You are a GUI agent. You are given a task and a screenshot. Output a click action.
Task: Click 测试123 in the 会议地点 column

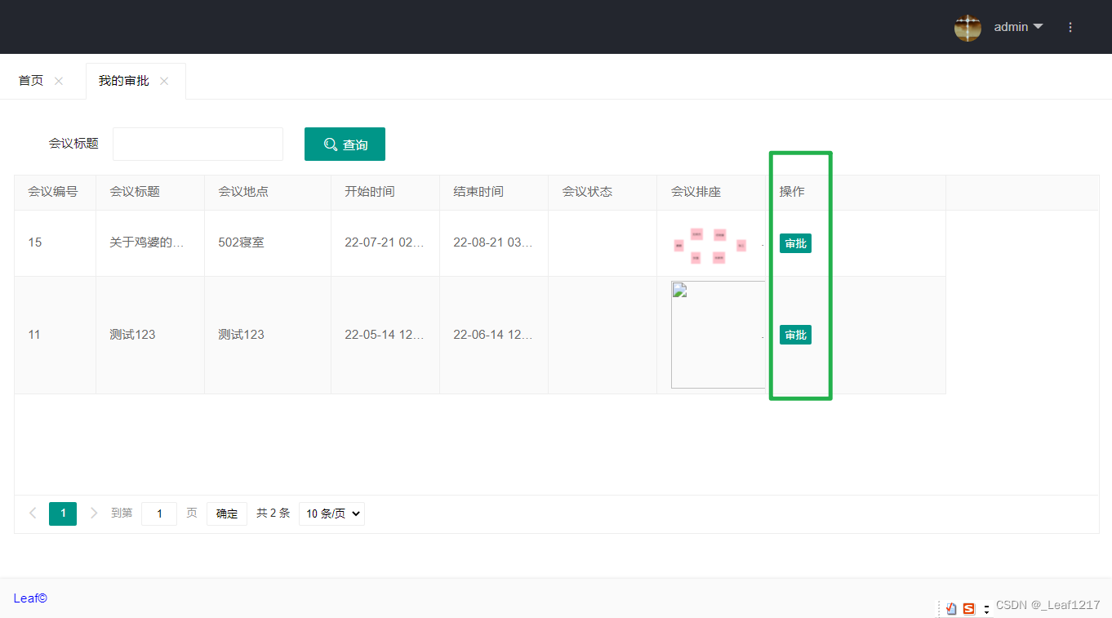[x=241, y=335]
